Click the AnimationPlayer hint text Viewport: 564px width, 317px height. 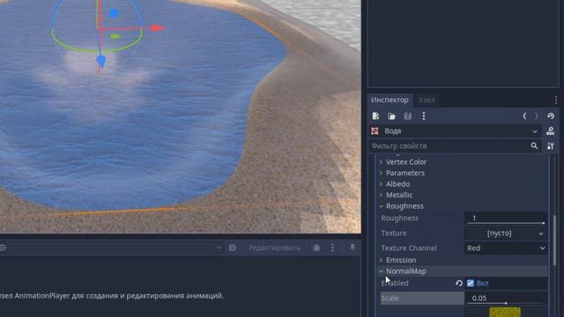[x=112, y=296]
